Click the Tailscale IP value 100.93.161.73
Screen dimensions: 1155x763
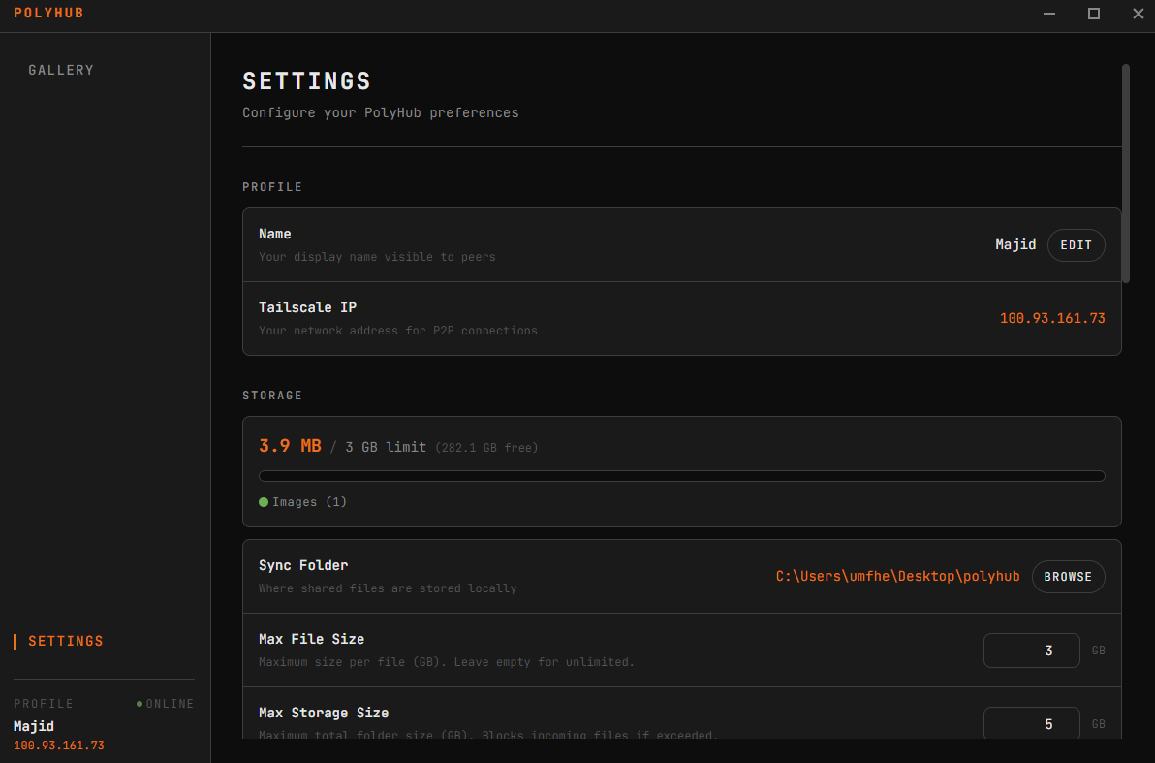click(x=1052, y=317)
